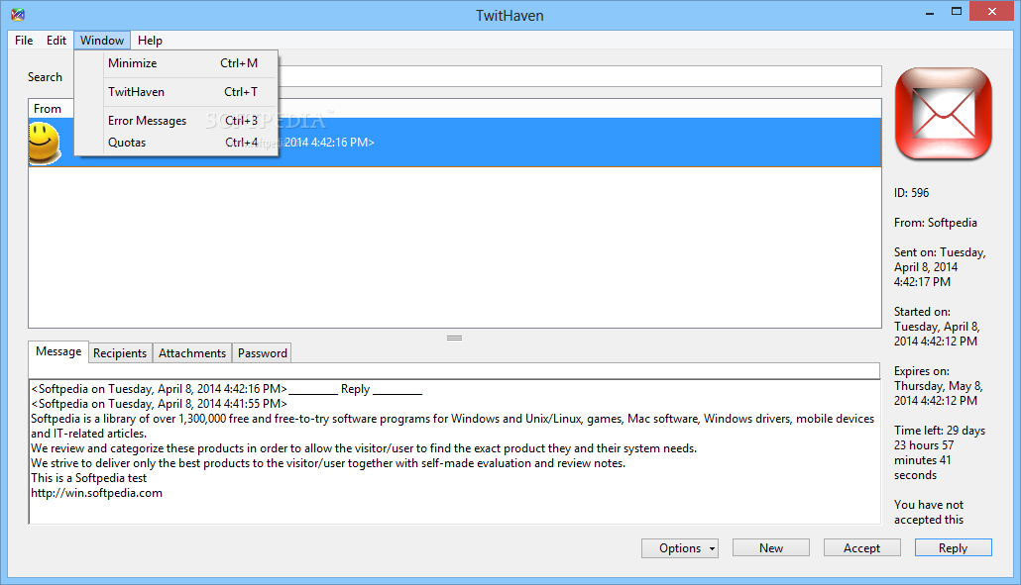Image resolution: width=1021 pixels, height=585 pixels.
Task: Open Error Messages from Window menu
Action: (x=176, y=120)
